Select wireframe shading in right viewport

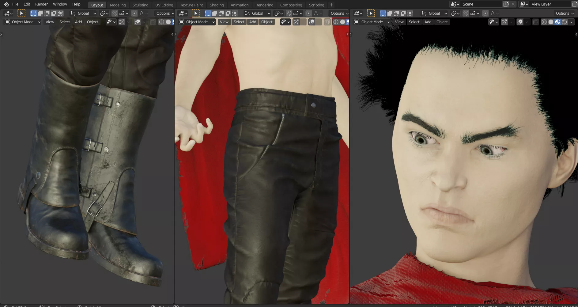pos(544,22)
